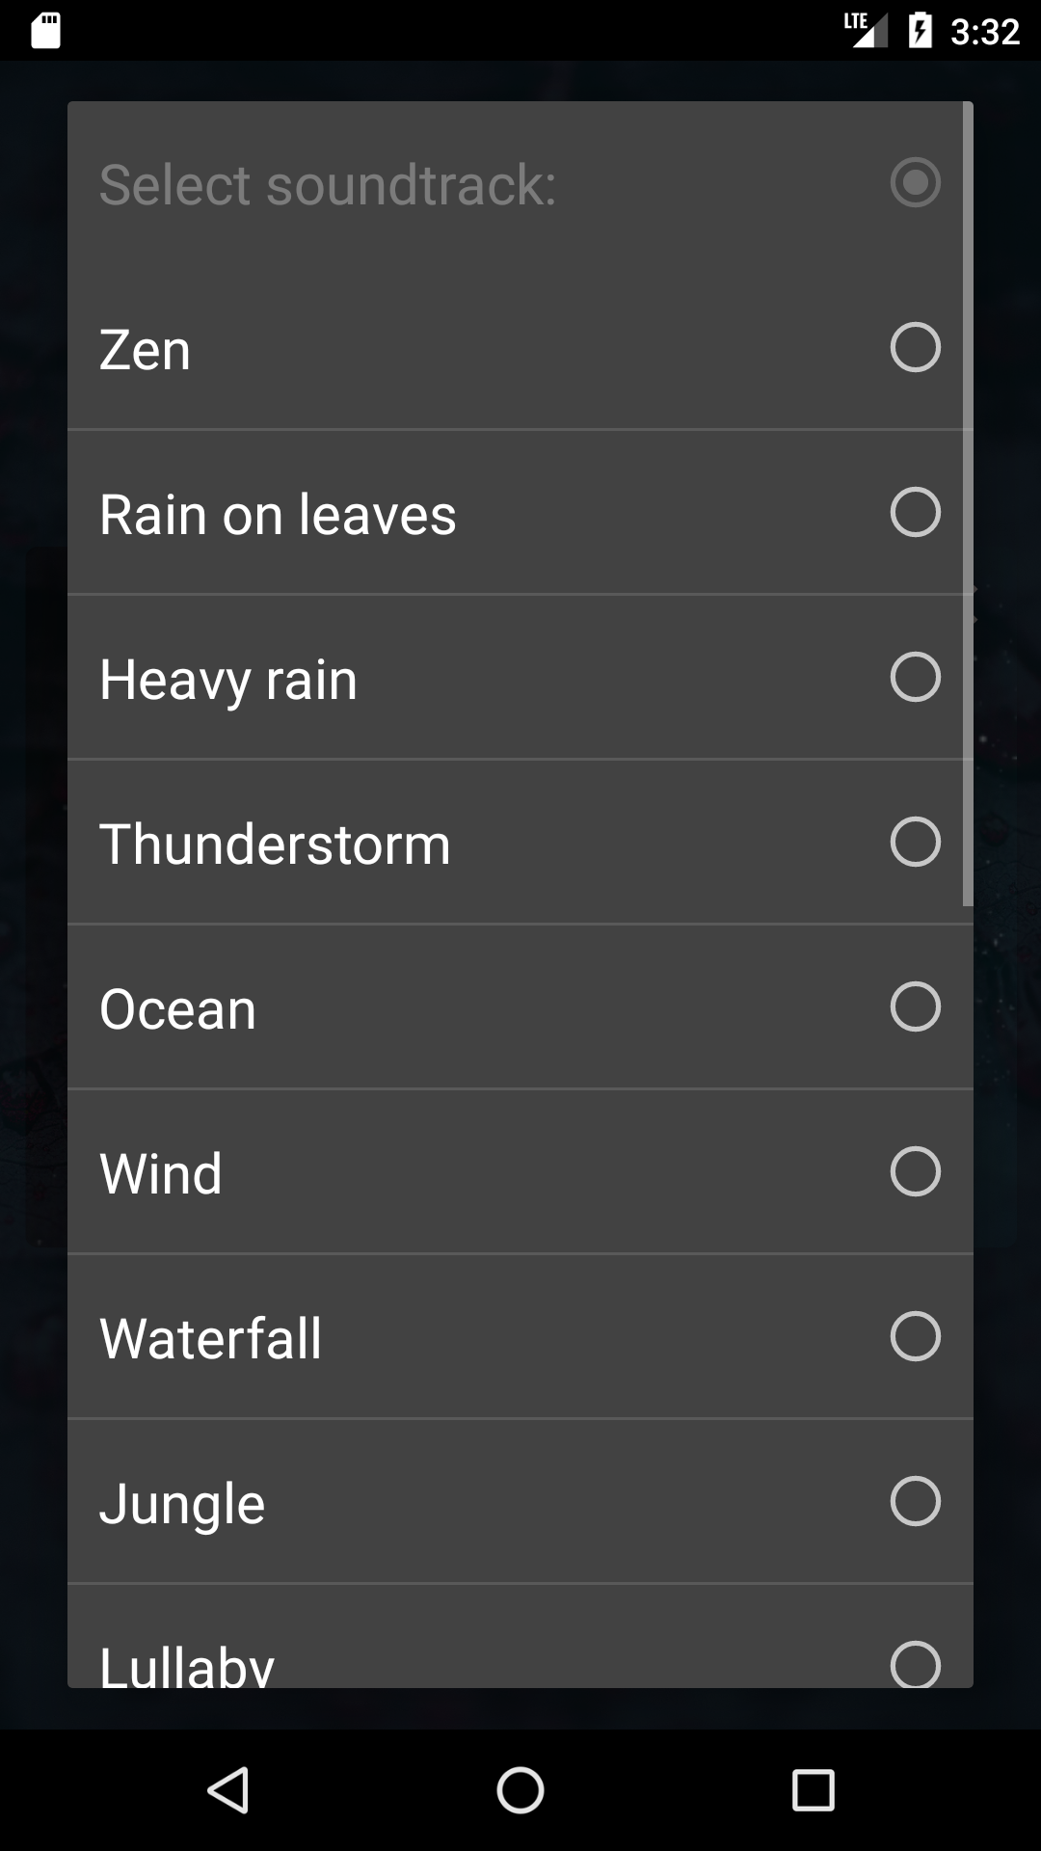The width and height of the screenshot is (1041, 1851).
Task: Tap the SD card status icon
Action: (x=46, y=31)
